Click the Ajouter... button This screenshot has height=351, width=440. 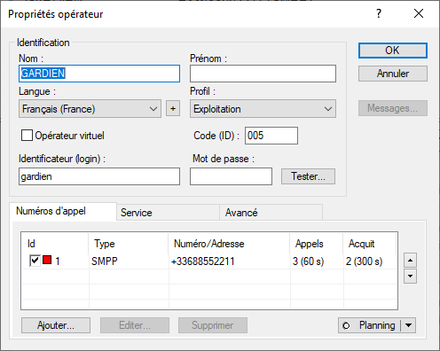56,325
